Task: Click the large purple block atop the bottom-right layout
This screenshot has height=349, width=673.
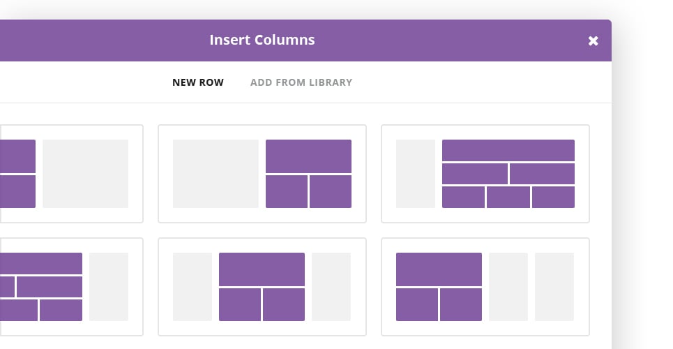Action: click(x=439, y=269)
